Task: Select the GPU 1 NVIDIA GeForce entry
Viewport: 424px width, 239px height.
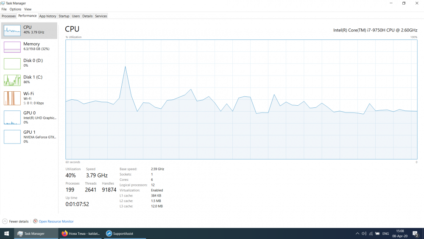Action: (x=29, y=137)
